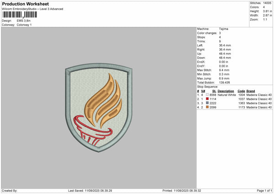The width and height of the screenshot is (274, 194).
Task: Click the 'Created By:' footer label
Action: point(10,191)
